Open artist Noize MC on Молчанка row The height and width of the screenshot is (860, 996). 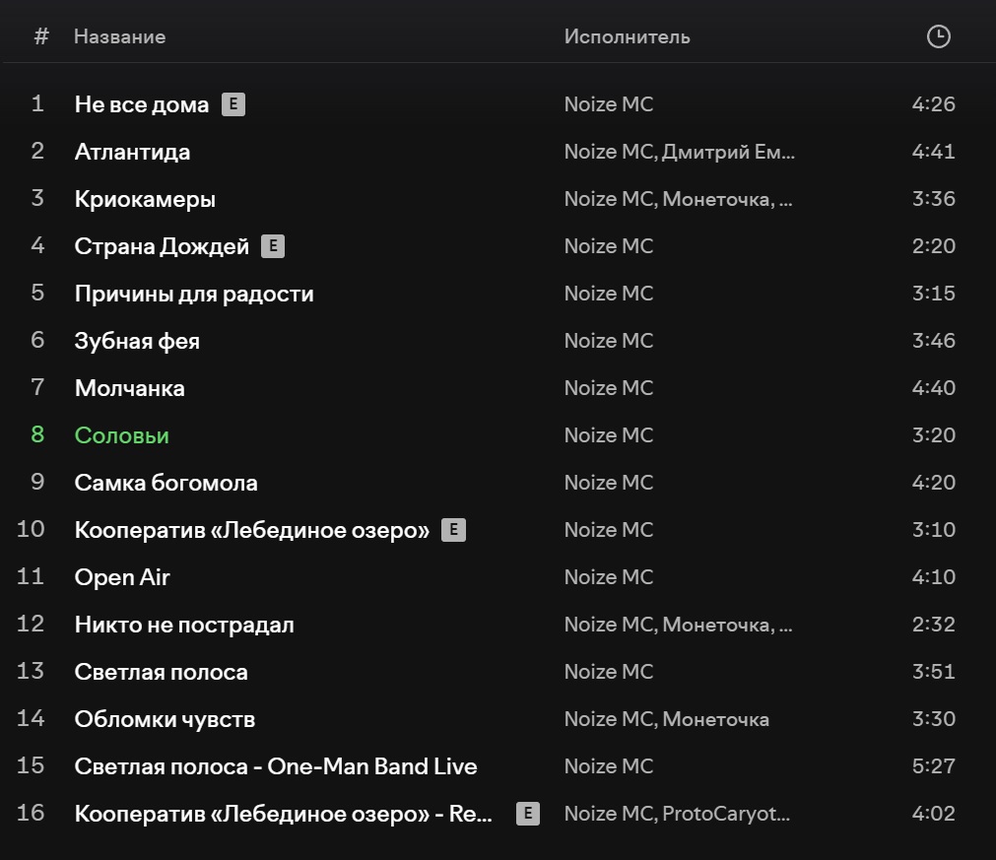point(609,388)
